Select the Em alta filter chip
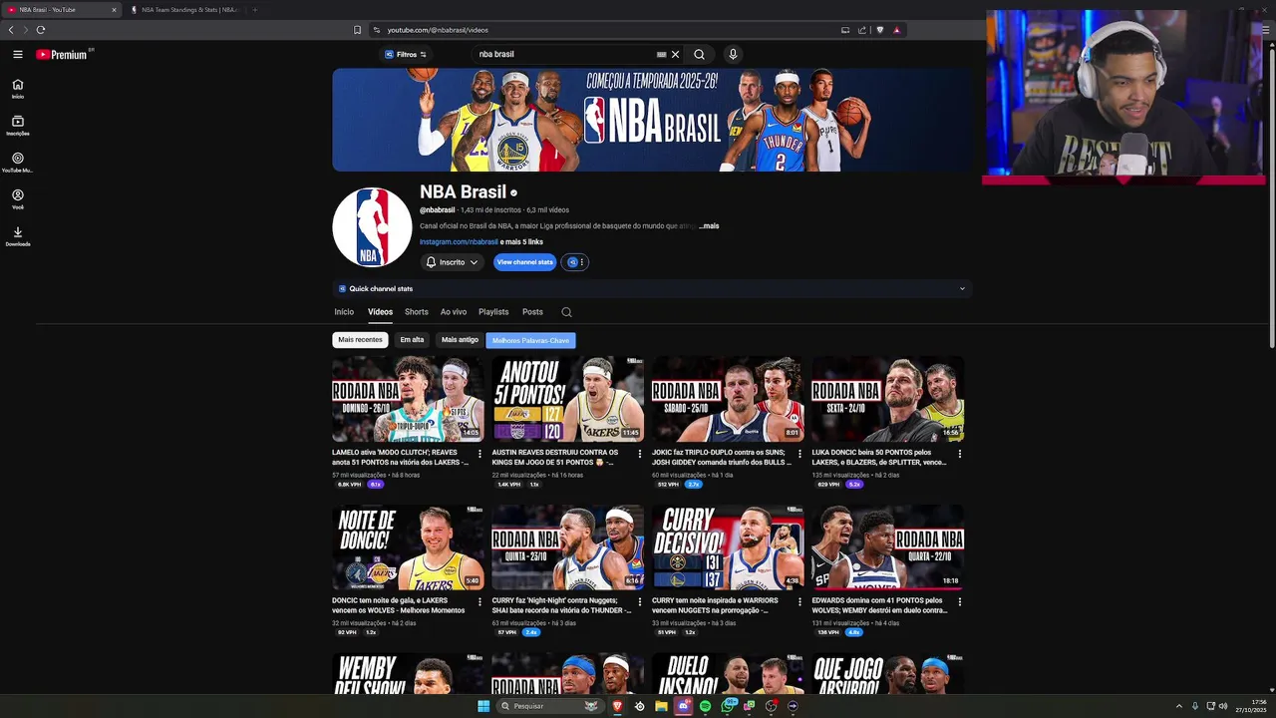Screen dimensions: 1276x718 (412, 340)
